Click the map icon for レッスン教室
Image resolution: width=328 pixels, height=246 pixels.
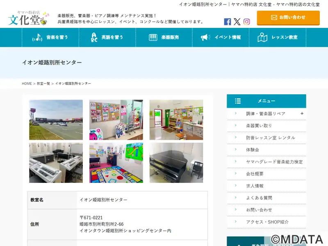(x=262, y=37)
